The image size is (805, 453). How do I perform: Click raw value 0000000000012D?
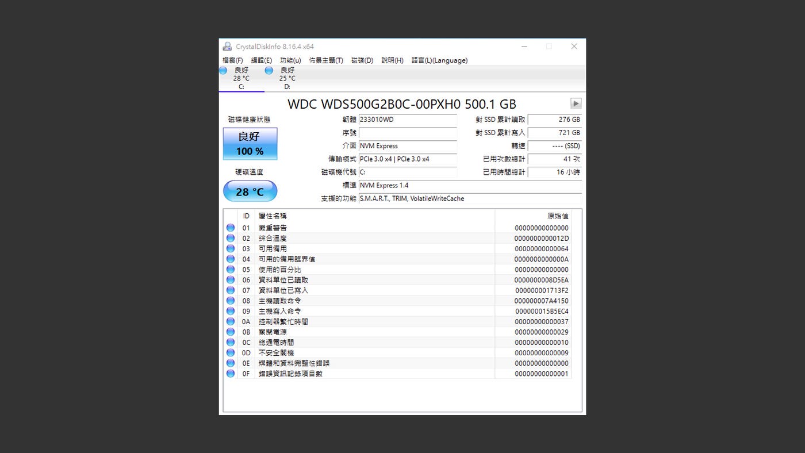[x=541, y=239]
